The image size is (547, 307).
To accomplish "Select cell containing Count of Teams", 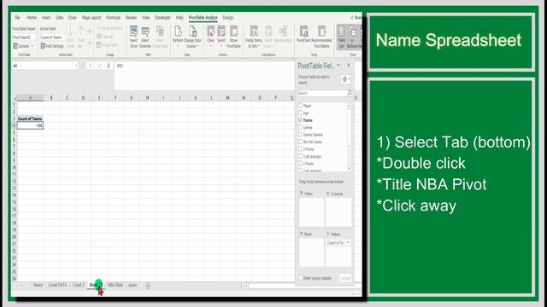I will tap(30, 119).
